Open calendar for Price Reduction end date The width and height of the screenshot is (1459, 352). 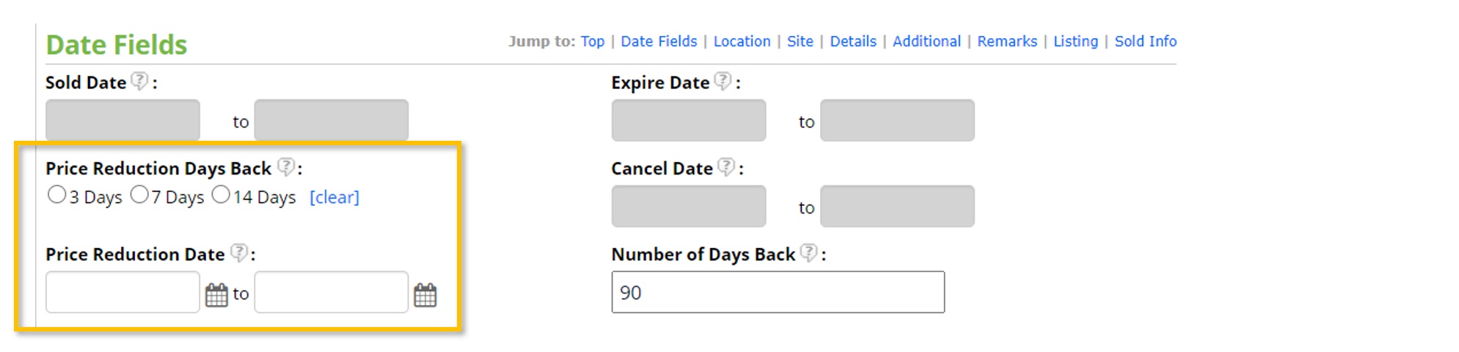pyautogui.click(x=425, y=295)
